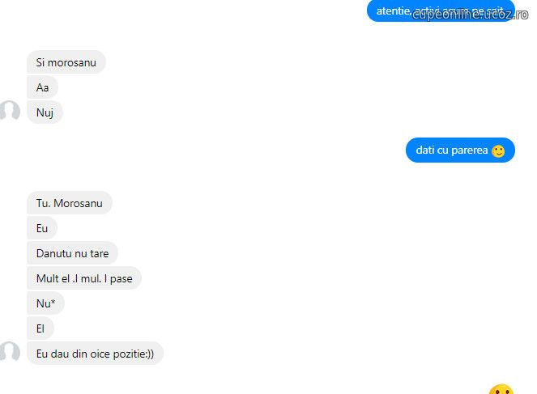
Task: Click the yellow emoji in the bottom right corner
Action: 501,389
